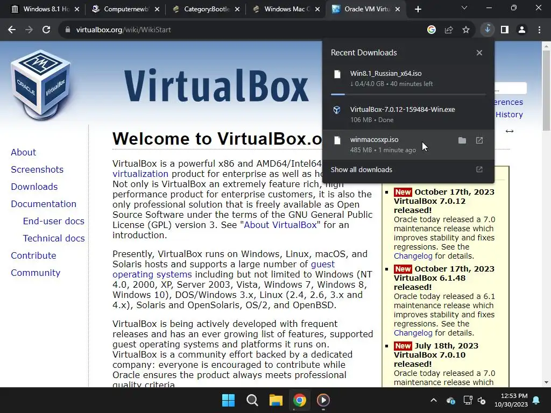Click the VirtualBox cube logo

point(41,84)
